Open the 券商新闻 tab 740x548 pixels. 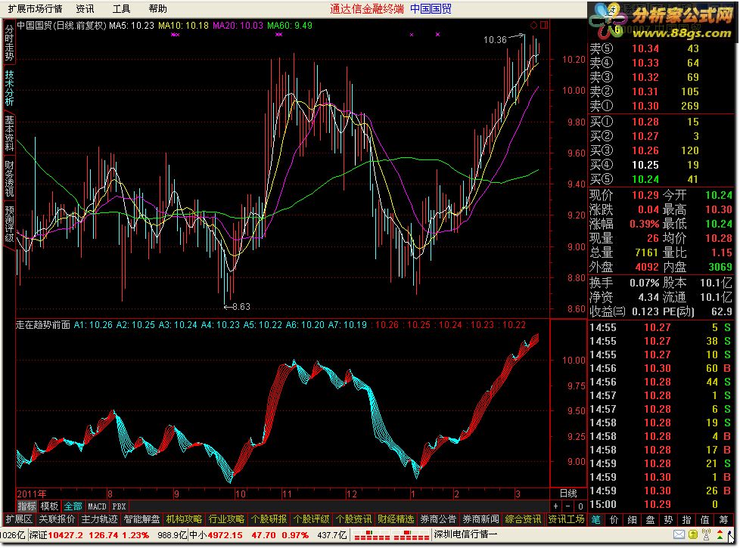click(x=480, y=519)
